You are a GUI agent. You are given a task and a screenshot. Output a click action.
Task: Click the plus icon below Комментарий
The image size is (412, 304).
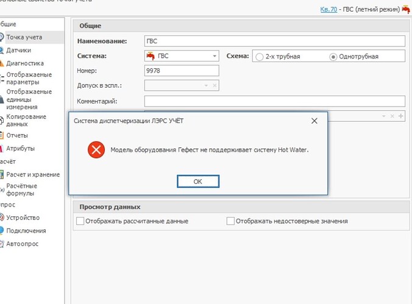[400, 116]
